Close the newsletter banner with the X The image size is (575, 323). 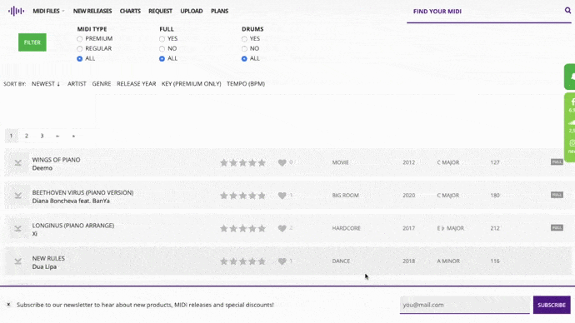(x=8, y=305)
